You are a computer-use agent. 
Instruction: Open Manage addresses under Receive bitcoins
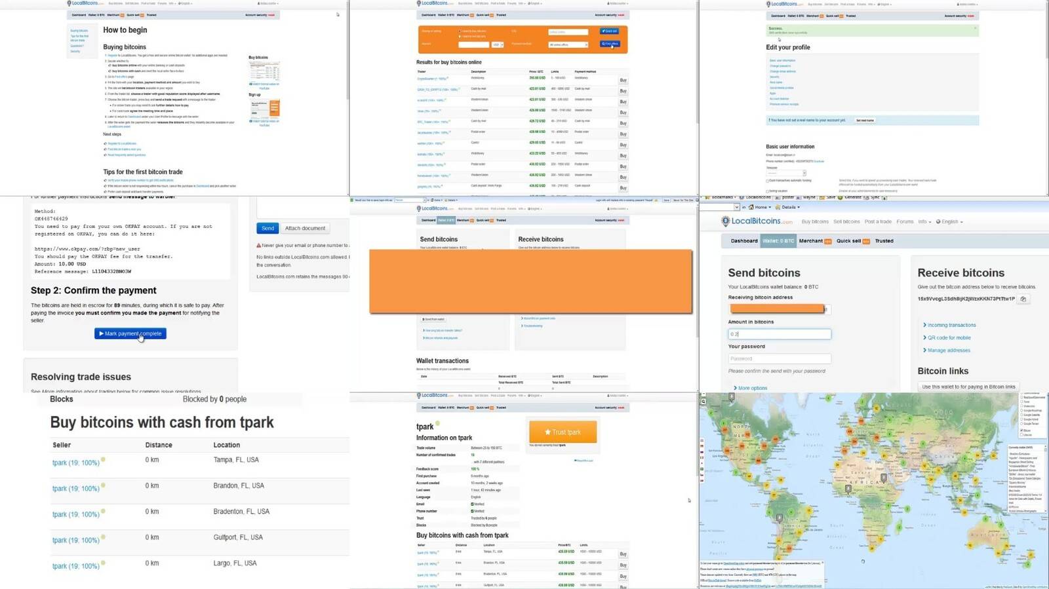point(947,351)
